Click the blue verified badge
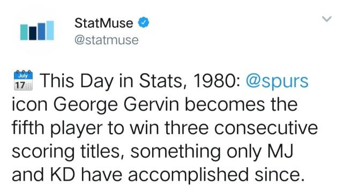The image size is (343, 196). [x=144, y=22]
